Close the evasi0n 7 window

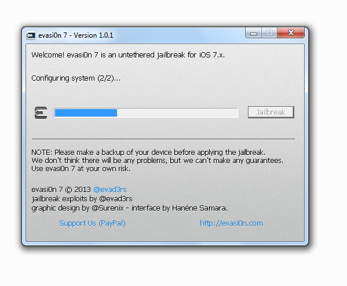(x=291, y=33)
